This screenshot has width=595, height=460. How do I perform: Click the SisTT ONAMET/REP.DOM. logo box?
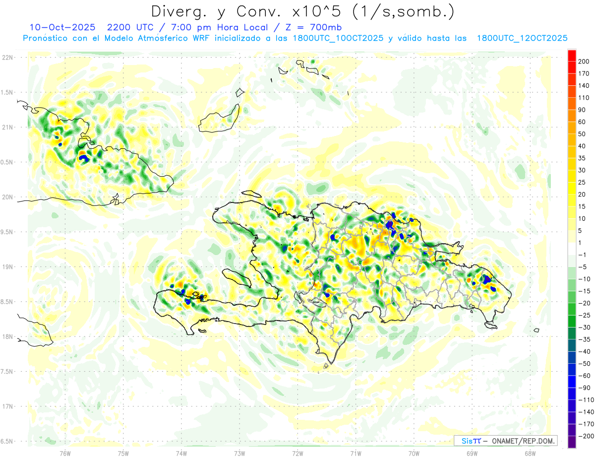tap(505, 441)
